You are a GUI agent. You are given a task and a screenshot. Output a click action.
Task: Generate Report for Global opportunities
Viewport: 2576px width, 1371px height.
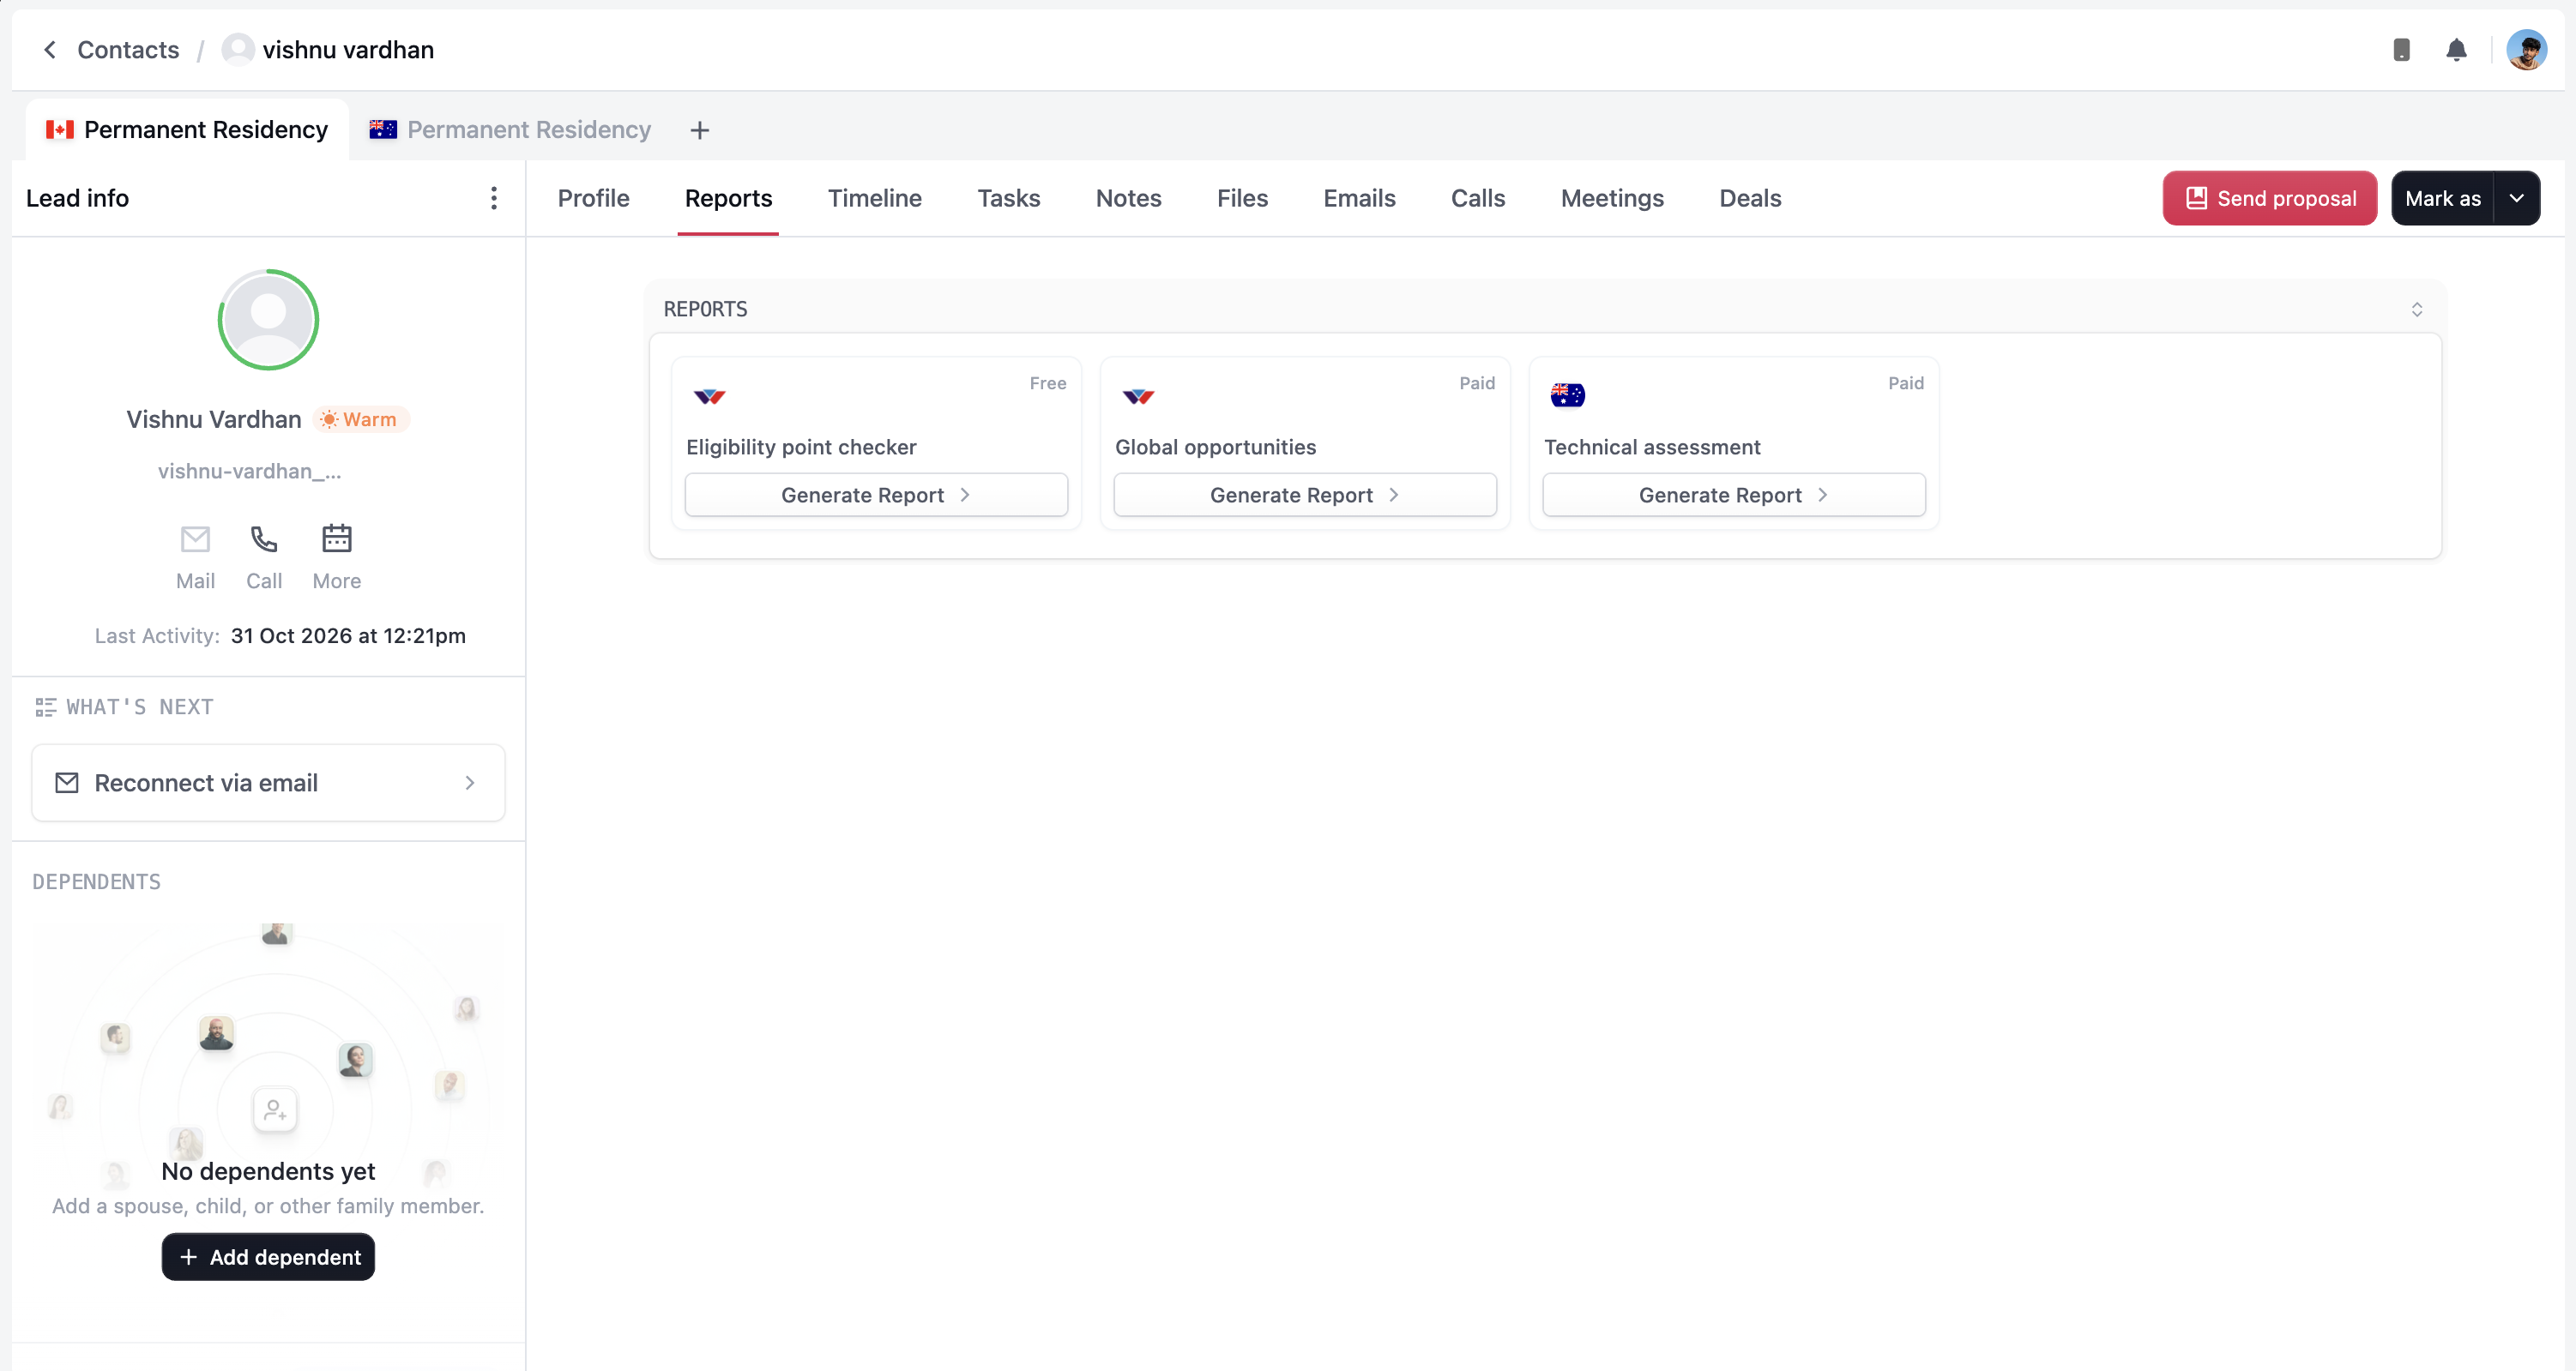click(1305, 495)
